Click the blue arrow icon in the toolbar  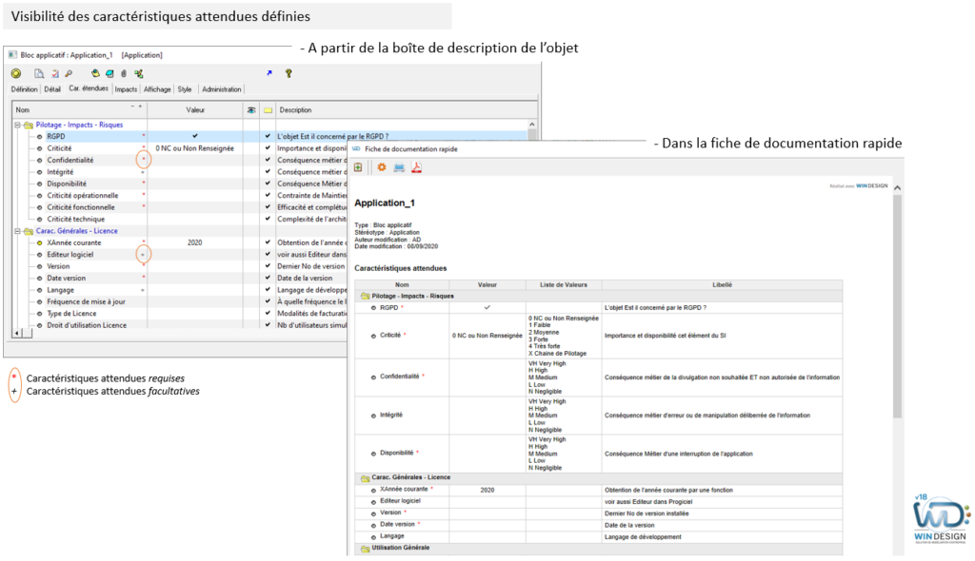pyautogui.click(x=269, y=73)
